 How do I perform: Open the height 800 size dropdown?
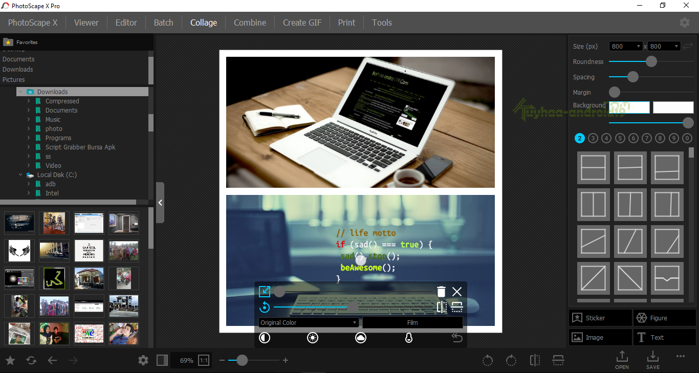pyautogui.click(x=664, y=46)
